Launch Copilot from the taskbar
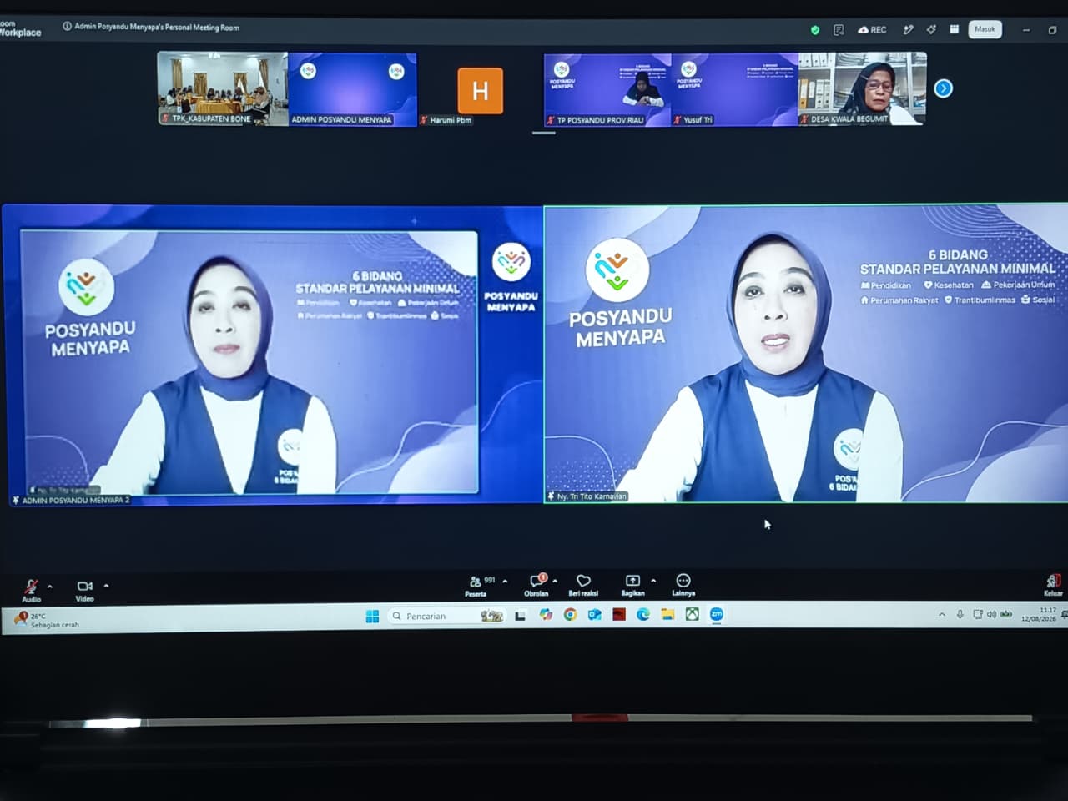1068x801 pixels. point(546,615)
